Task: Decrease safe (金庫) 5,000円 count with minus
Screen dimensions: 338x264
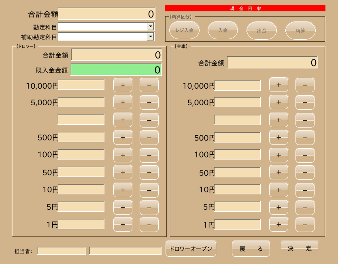Action: click(305, 102)
